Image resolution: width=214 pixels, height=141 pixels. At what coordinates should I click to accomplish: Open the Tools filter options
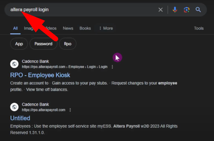tap(199, 28)
